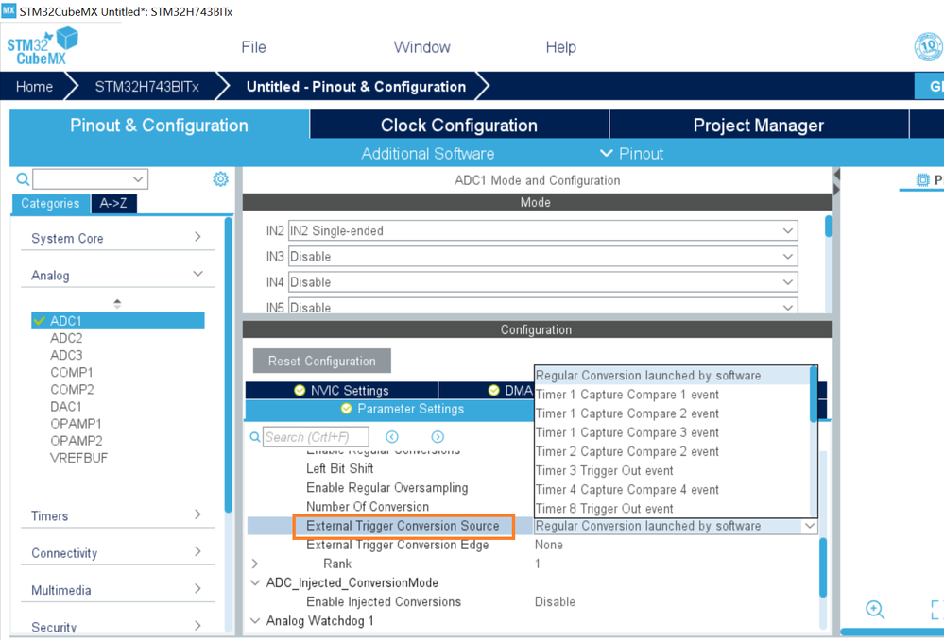Image resolution: width=944 pixels, height=640 pixels.
Task: Select Pinout & Configuration tab
Action: [159, 126]
